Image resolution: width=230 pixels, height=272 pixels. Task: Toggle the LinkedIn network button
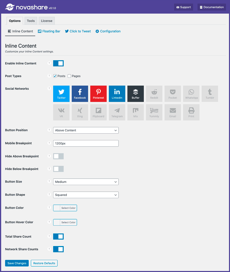click(117, 94)
